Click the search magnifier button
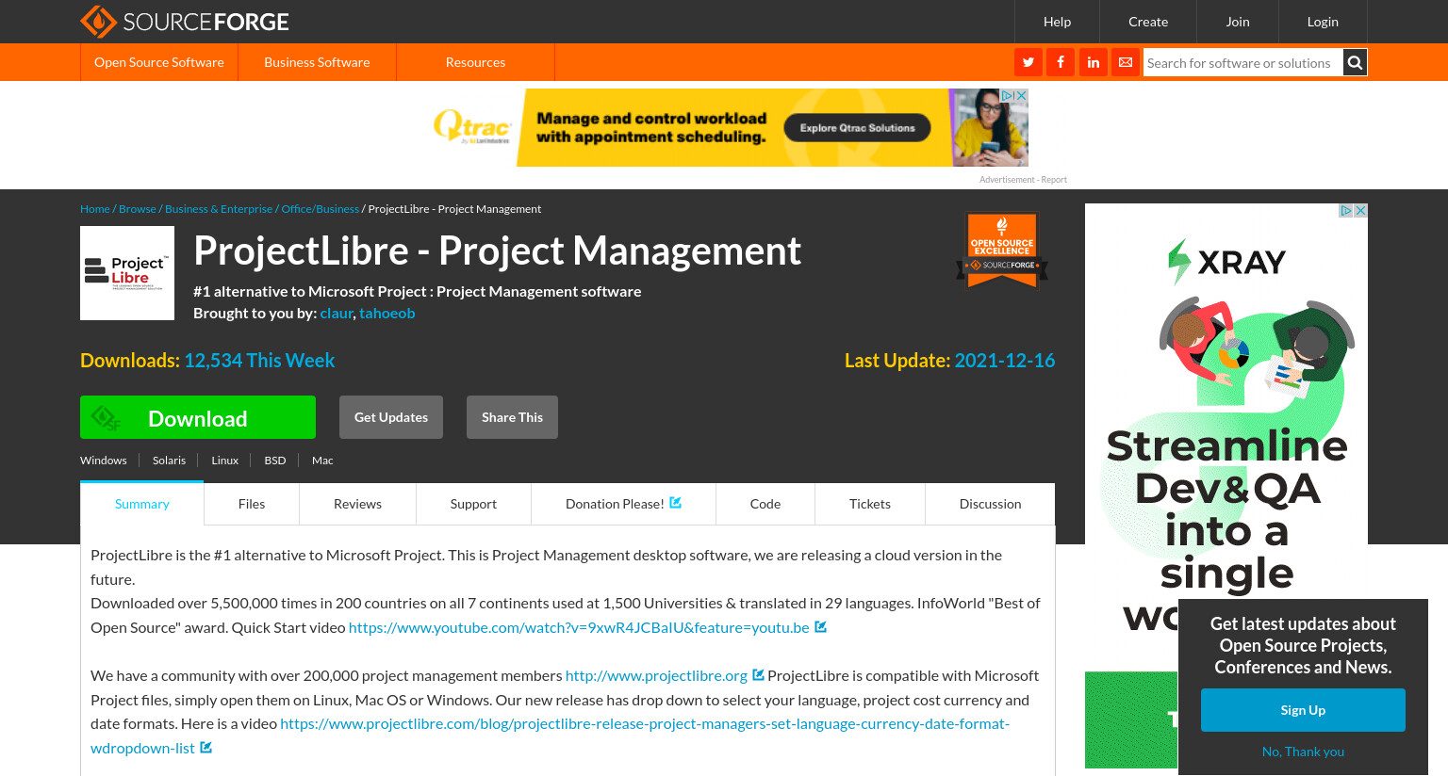Screen dimensions: 1448x776 click(x=1355, y=63)
